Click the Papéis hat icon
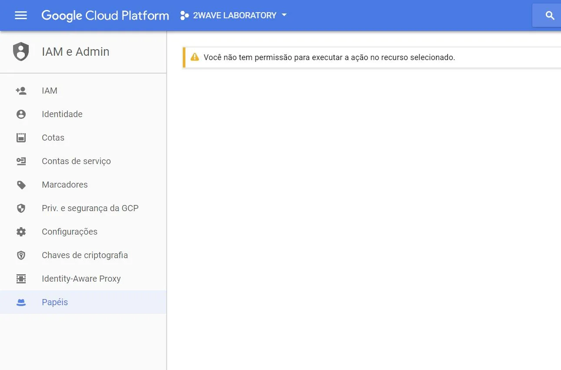This screenshot has height=370, width=561. click(21, 303)
